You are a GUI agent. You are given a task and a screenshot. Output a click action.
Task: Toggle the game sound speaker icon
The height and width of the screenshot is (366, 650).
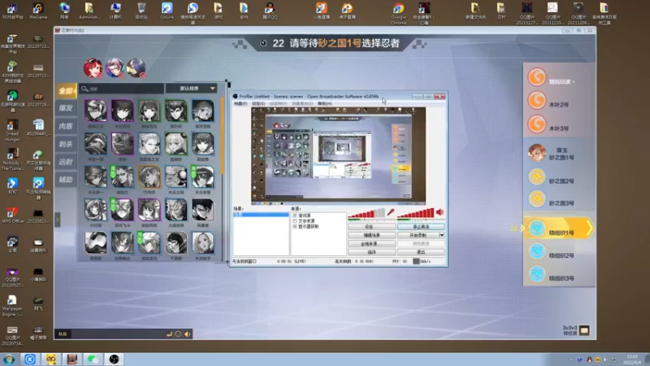pos(188,334)
